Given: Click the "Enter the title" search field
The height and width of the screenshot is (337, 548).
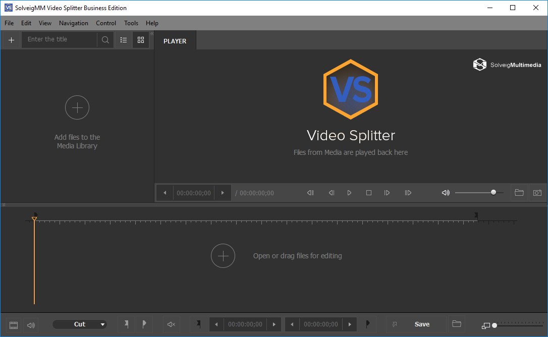Looking at the screenshot, I should pos(59,39).
